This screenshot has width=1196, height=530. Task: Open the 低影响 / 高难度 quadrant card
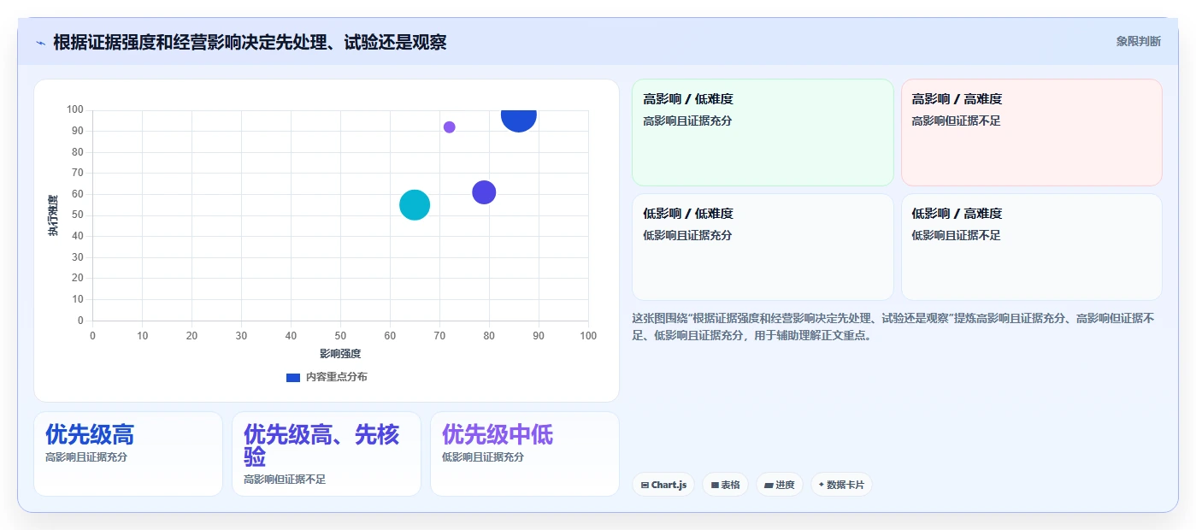[1032, 247]
